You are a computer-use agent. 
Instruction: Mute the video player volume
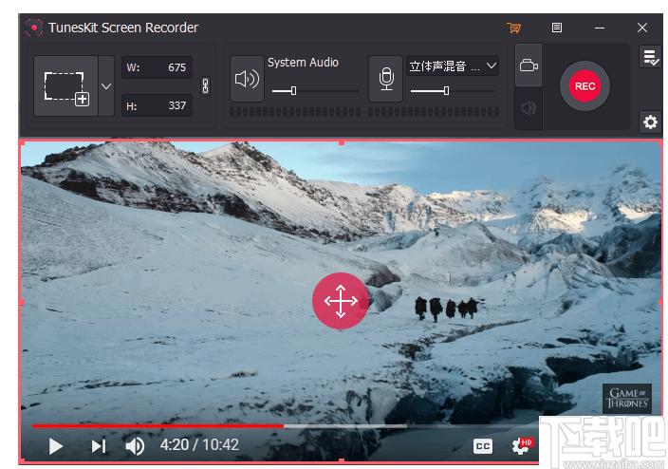pos(135,446)
